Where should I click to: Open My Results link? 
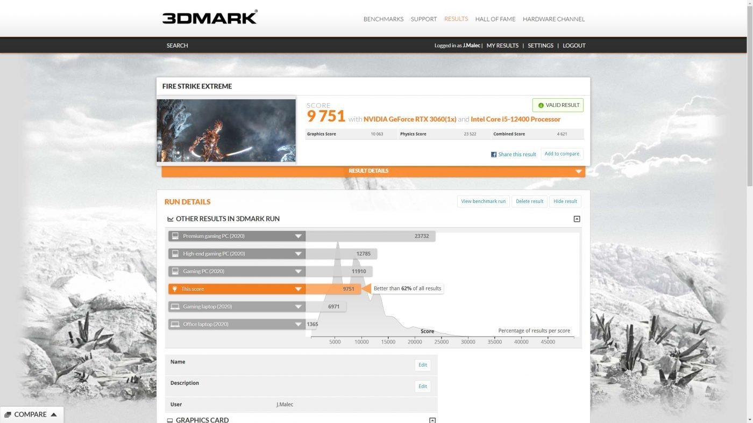[x=502, y=46]
